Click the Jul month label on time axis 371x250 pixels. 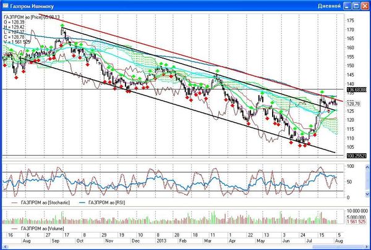[309, 241]
